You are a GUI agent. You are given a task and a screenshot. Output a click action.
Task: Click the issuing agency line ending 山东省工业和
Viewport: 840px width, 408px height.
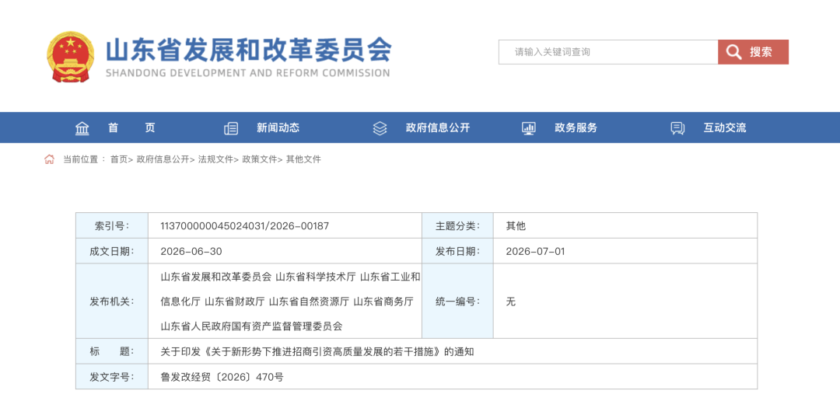[290, 277]
